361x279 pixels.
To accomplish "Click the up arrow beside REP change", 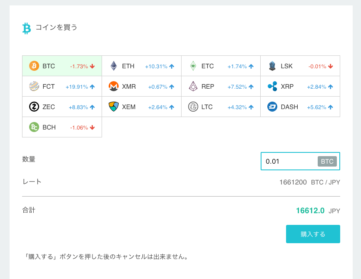I will tap(251, 87).
